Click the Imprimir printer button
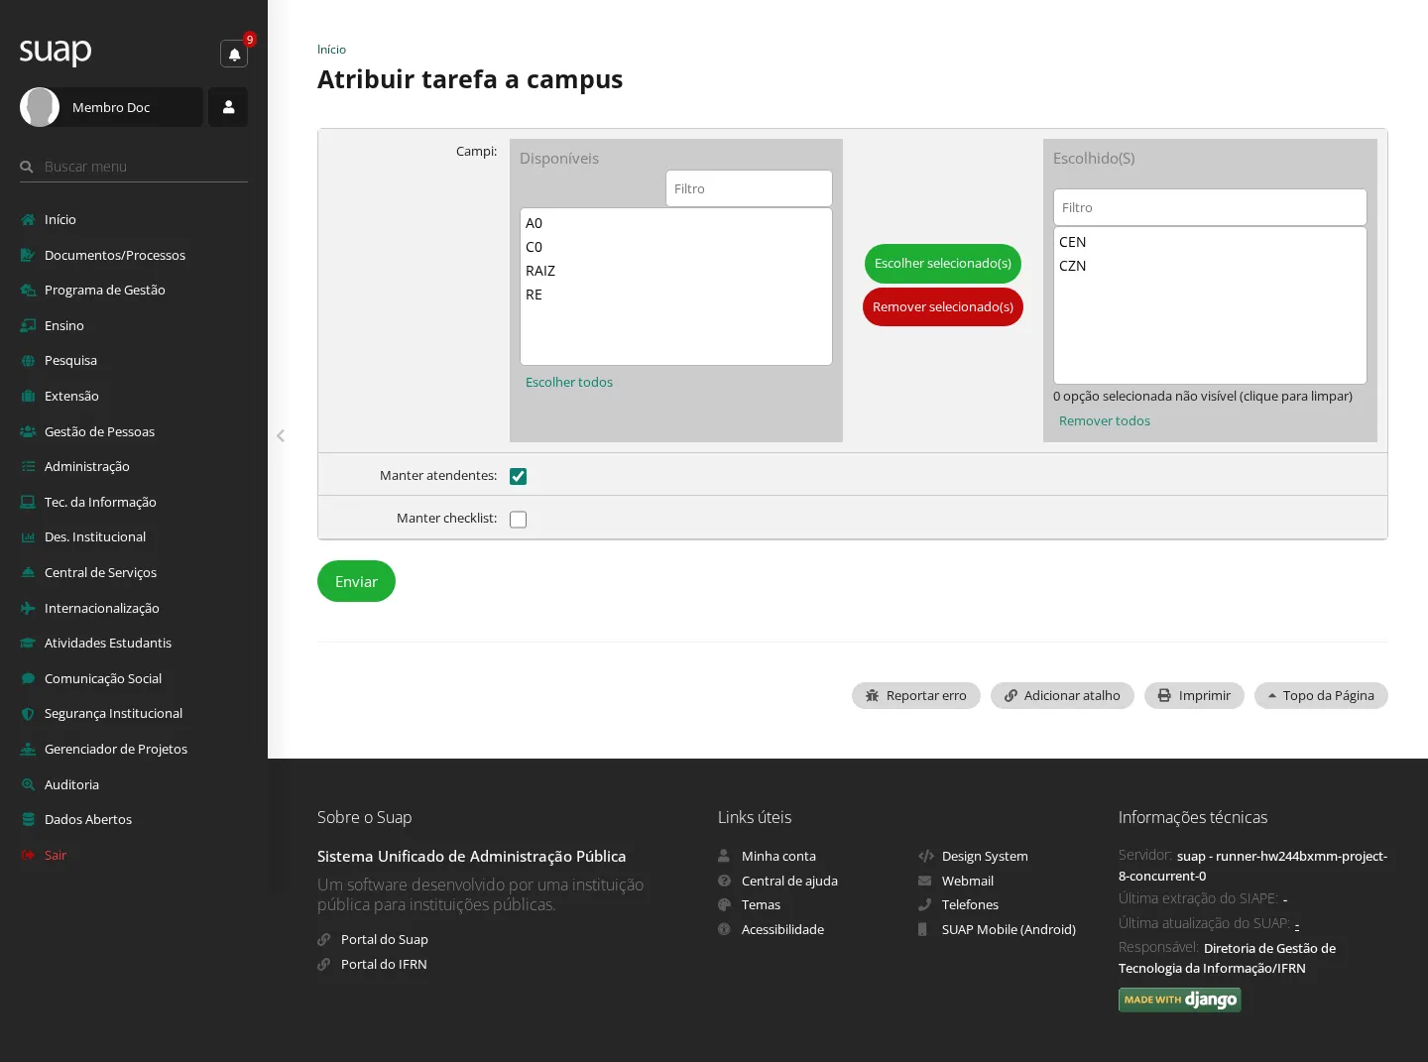Image resolution: width=1428 pixels, height=1062 pixels. point(1194,695)
